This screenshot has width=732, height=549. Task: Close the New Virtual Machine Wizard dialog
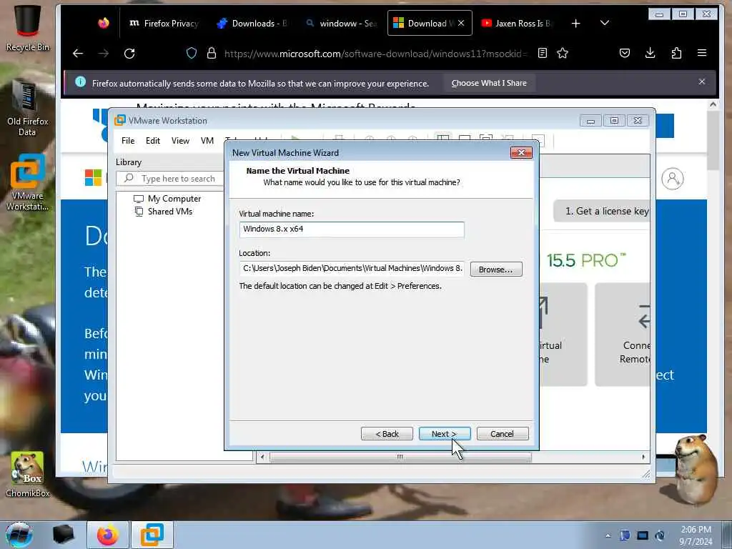click(521, 153)
